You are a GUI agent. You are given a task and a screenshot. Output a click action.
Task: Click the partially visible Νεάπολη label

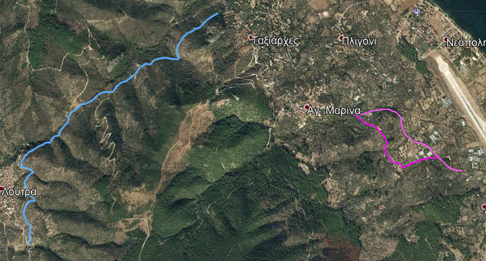[x=466, y=43]
